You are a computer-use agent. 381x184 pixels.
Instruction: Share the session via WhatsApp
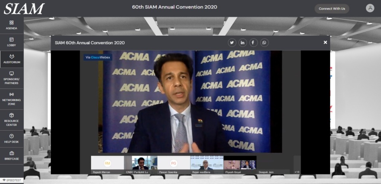click(x=264, y=43)
